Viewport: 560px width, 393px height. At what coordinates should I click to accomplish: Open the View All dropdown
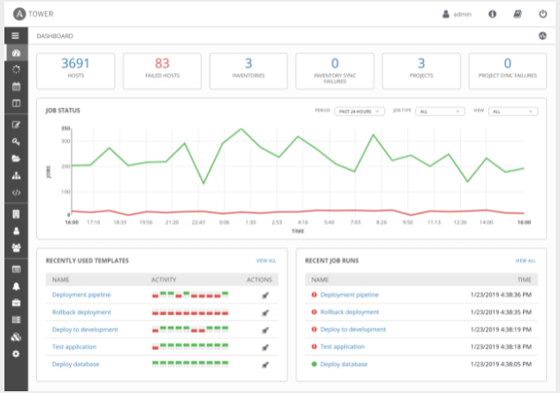click(x=513, y=112)
